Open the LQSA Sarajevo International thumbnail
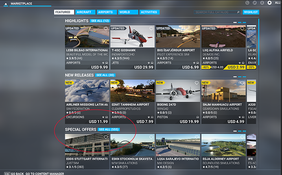 (x=178, y=145)
